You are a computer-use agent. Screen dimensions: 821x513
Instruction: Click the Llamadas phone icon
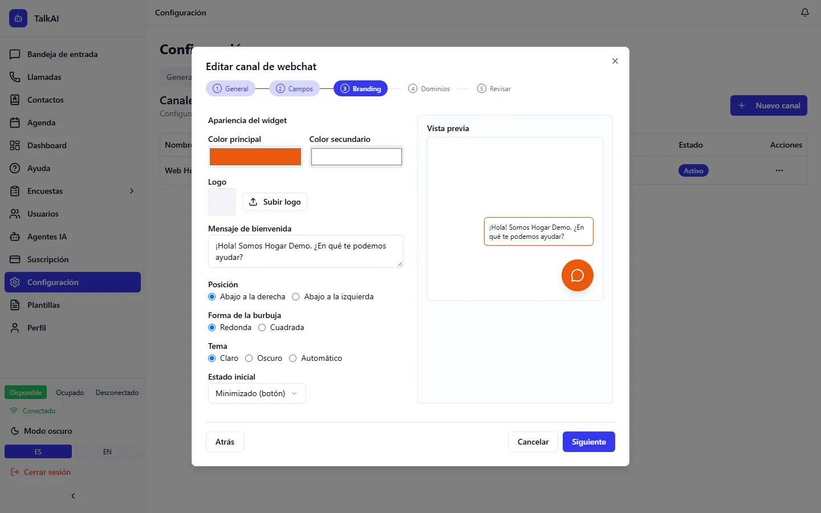tap(15, 77)
